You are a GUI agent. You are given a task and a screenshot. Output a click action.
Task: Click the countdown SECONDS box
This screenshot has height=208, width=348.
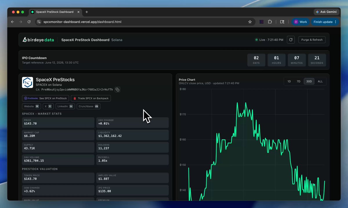point(317,60)
